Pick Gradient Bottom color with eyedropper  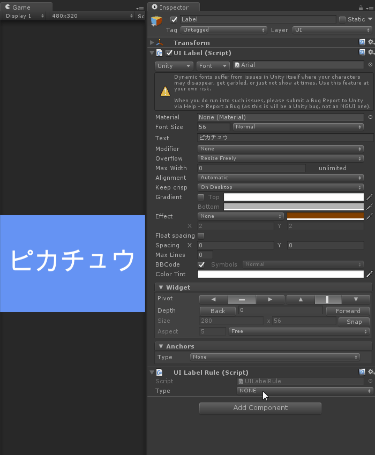tap(369, 207)
